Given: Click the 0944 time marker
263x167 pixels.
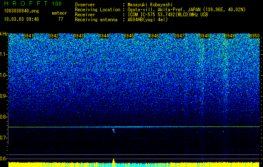Looking at the screenshot, I should pos(104,36).
